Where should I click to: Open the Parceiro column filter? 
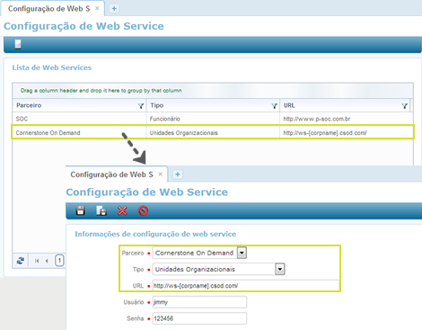pos(141,106)
